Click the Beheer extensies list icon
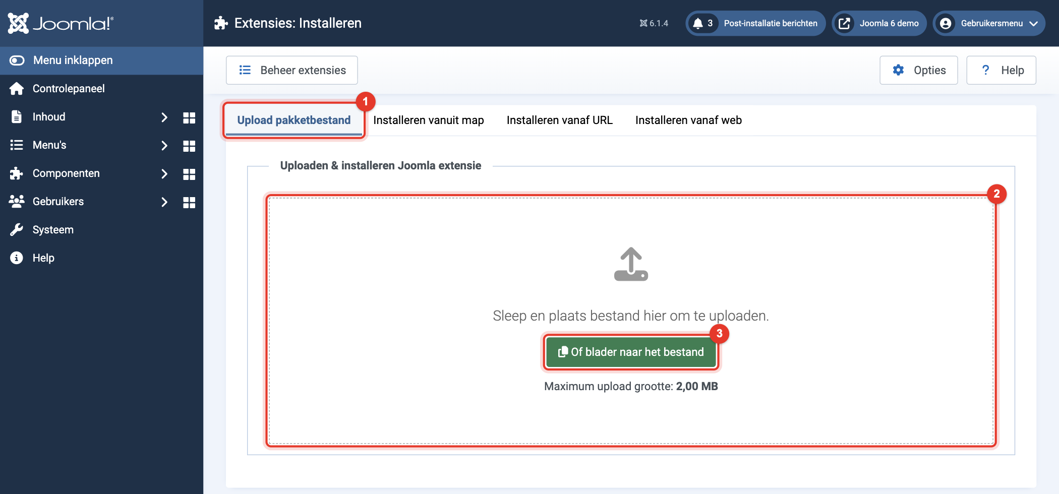Screen dimensions: 1059x494 tap(245, 70)
